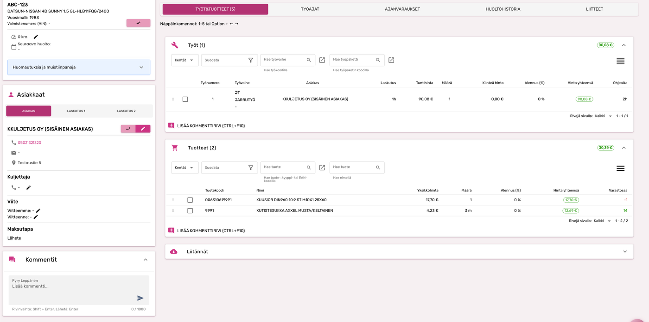The image size is (649, 322).
Task: Tick checkbox for product 006310619991
Action: (190, 200)
